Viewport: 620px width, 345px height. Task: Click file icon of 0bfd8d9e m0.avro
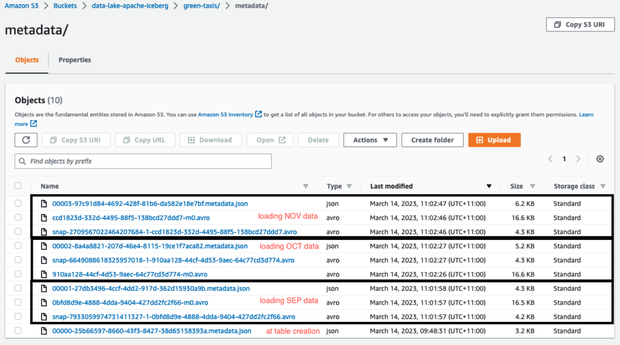pos(44,302)
